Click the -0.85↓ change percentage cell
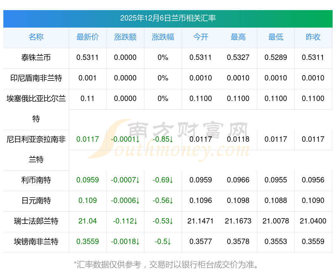The image size is (336, 275). click(x=163, y=139)
